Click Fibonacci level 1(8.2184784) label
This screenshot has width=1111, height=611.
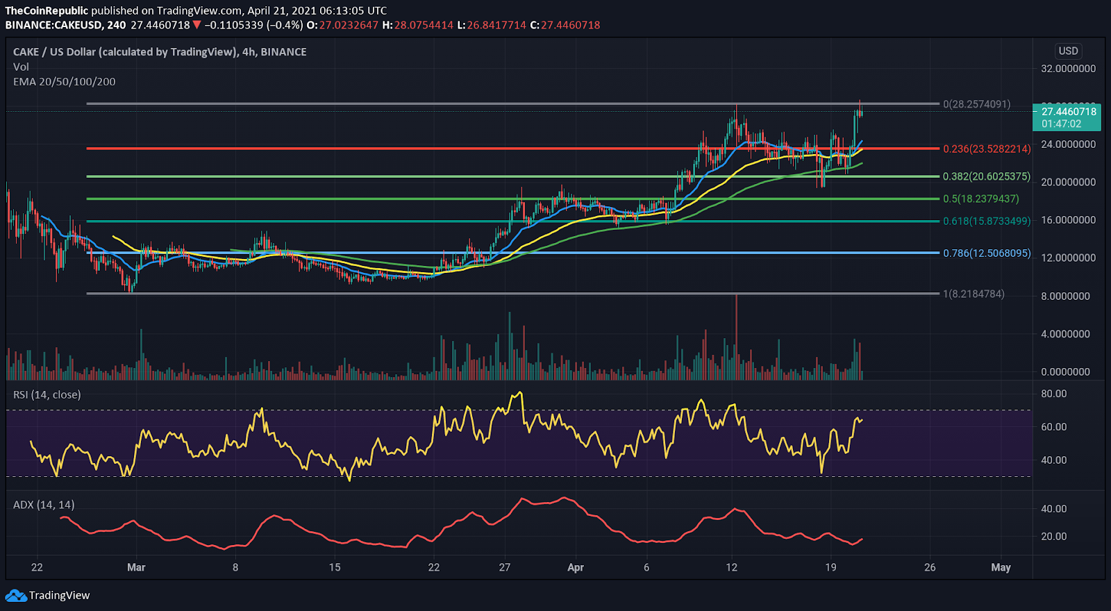click(x=974, y=294)
